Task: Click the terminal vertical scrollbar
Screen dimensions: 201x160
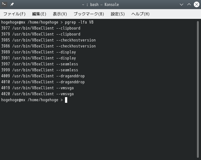Action: [x=198, y=90]
